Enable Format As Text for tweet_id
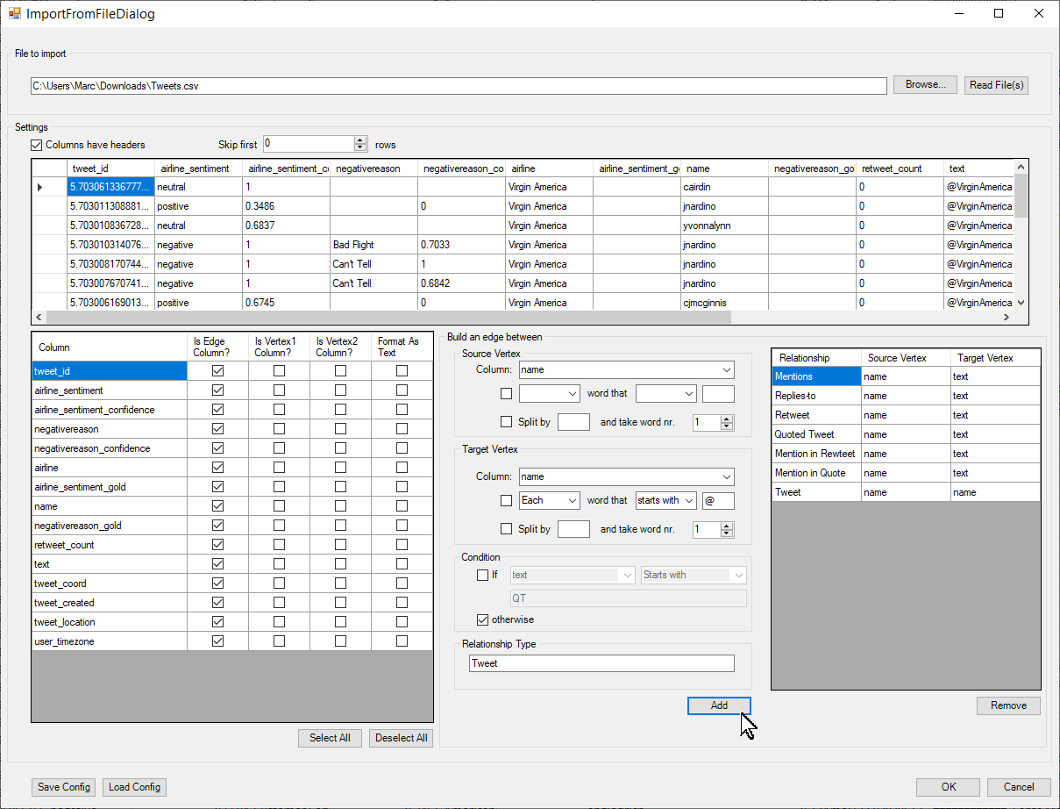The width and height of the screenshot is (1060, 809). (x=402, y=371)
